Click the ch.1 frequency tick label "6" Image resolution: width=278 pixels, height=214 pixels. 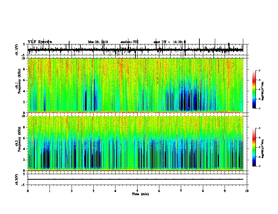click(25, 80)
